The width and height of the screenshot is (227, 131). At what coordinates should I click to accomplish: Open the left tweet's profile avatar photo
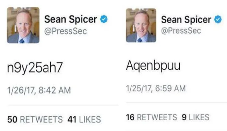pos(23,25)
